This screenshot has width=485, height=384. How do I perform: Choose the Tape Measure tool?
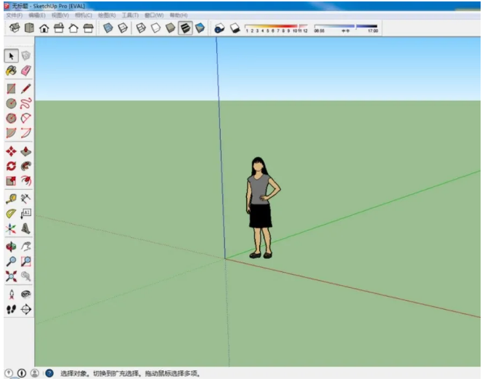11,199
